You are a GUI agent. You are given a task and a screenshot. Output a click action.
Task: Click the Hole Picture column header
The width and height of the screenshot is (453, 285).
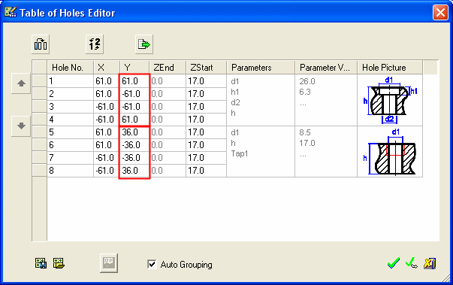coord(390,68)
